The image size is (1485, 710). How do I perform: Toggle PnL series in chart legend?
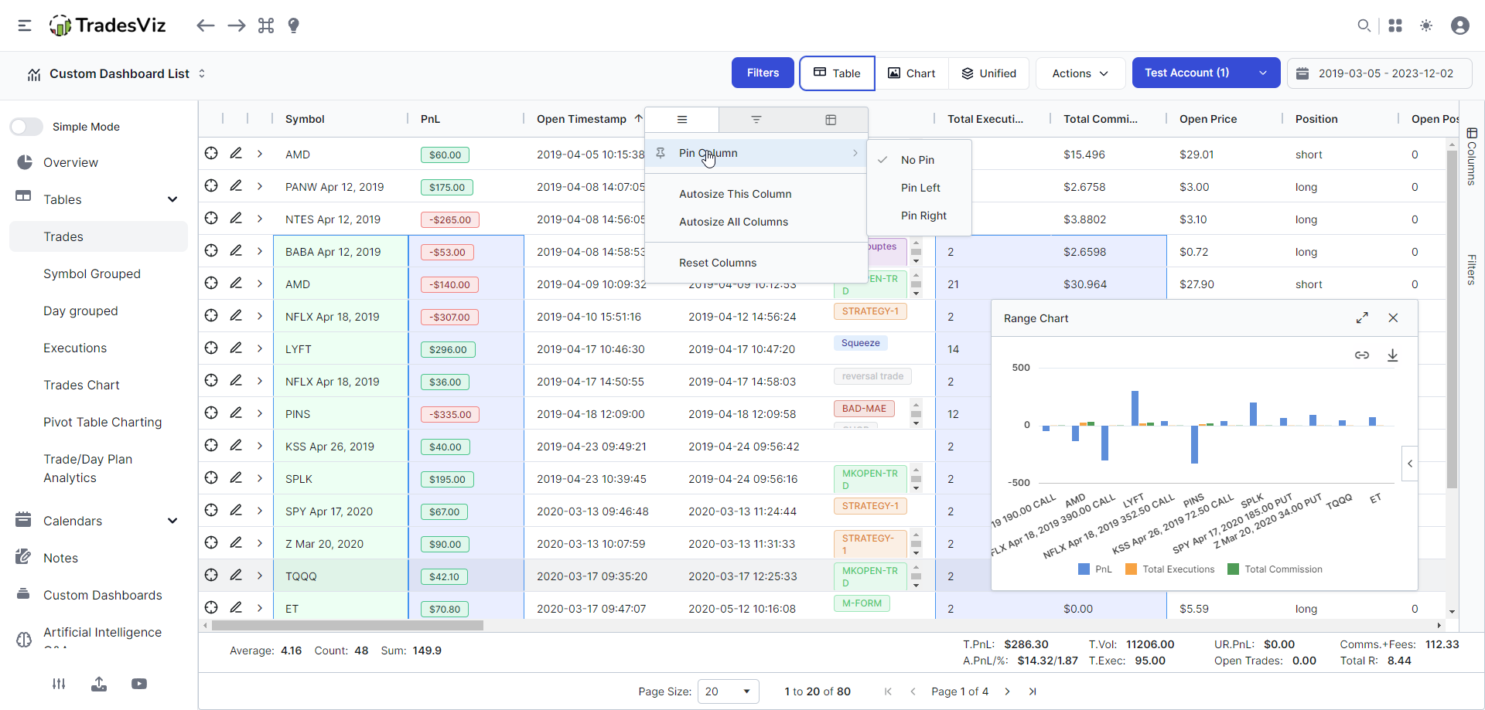pos(1094,569)
